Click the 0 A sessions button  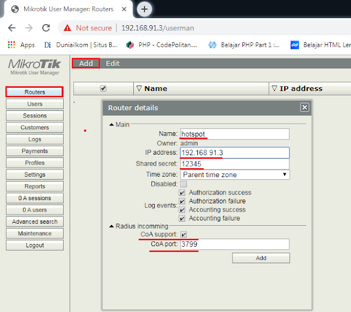(x=35, y=198)
